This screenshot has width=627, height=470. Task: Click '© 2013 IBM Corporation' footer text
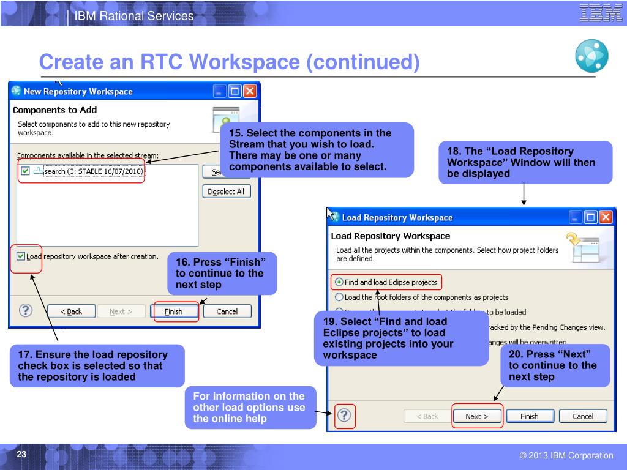(x=566, y=455)
